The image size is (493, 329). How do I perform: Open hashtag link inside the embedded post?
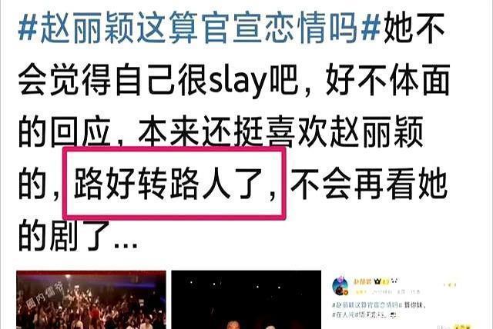367,305
